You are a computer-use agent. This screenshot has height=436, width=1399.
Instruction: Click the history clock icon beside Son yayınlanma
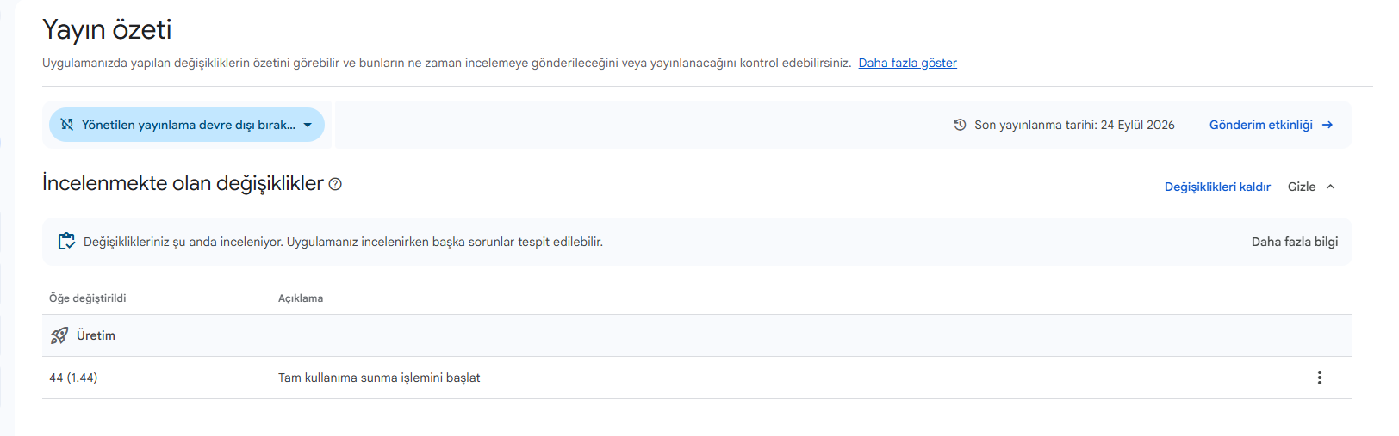coord(960,125)
